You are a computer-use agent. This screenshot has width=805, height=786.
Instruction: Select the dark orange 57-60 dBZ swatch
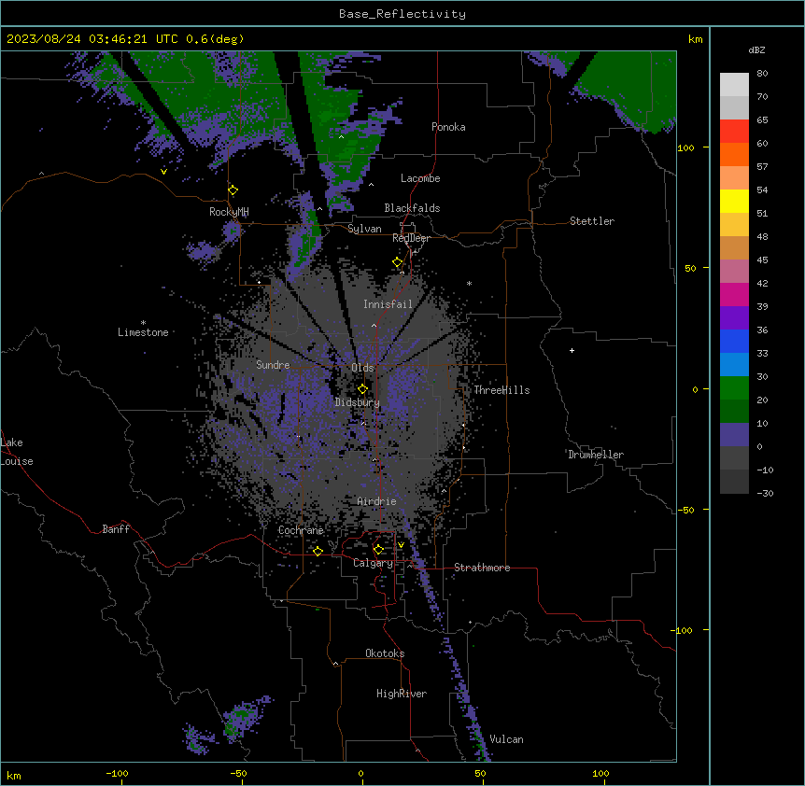tap(734, 154)
